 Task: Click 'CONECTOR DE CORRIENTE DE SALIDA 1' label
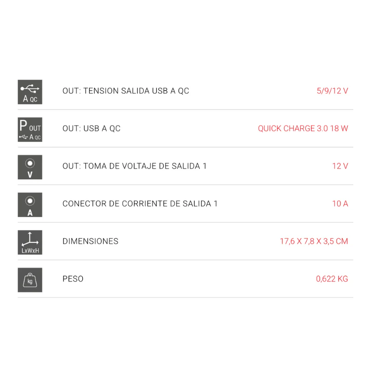click(140, 204)
